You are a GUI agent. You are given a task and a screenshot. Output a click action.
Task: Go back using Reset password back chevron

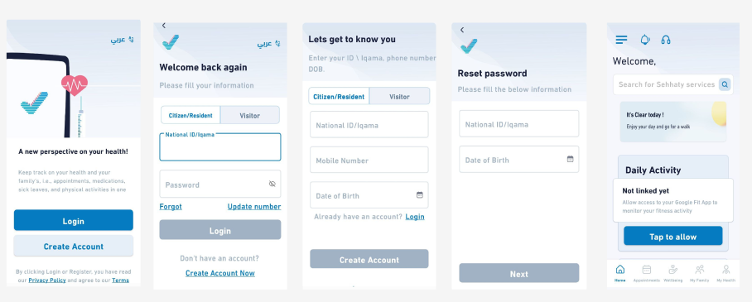click(462, 30)
